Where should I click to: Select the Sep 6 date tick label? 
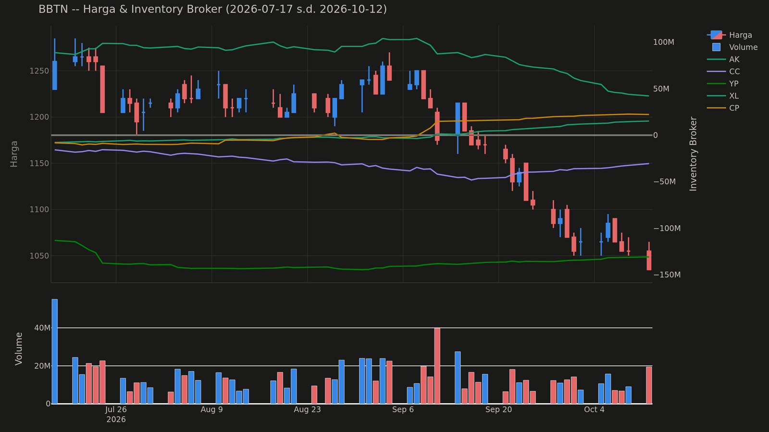[x=403, y=409]
